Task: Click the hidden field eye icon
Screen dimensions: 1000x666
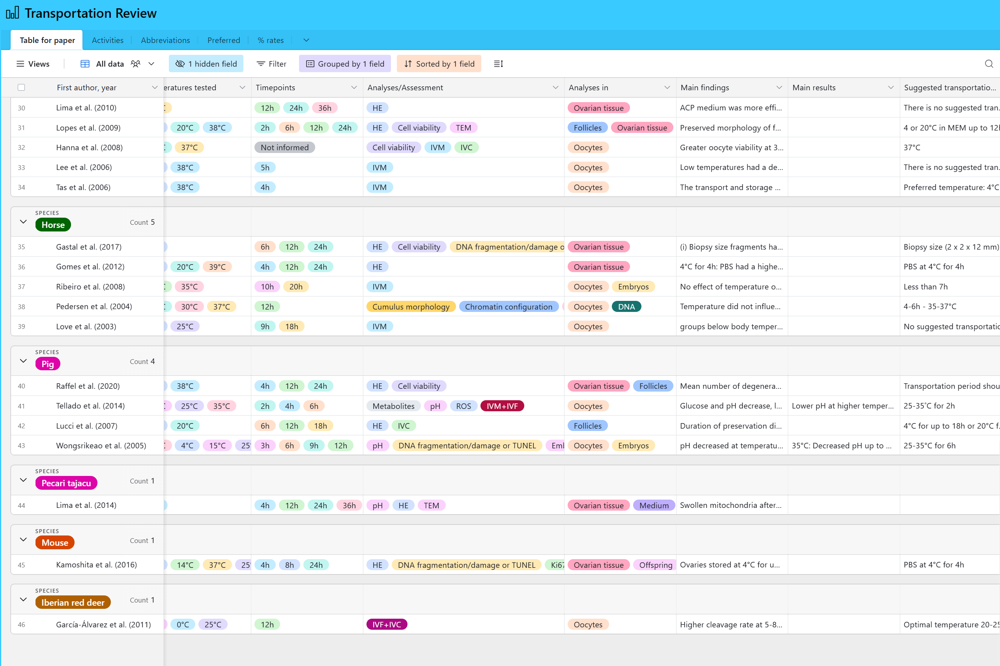Action: click(x=180, y=64)
